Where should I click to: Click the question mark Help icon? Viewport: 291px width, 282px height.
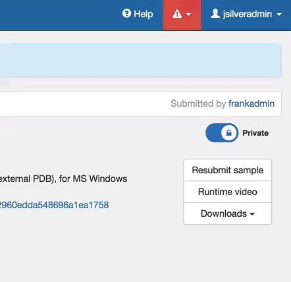point(126,13)
